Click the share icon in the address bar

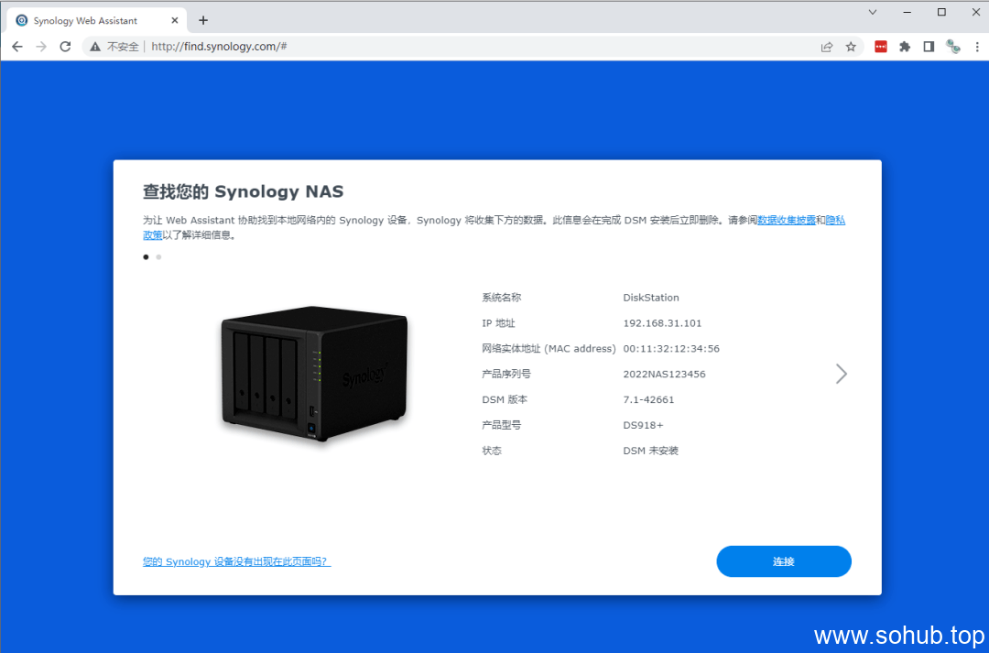coord(827,46)
